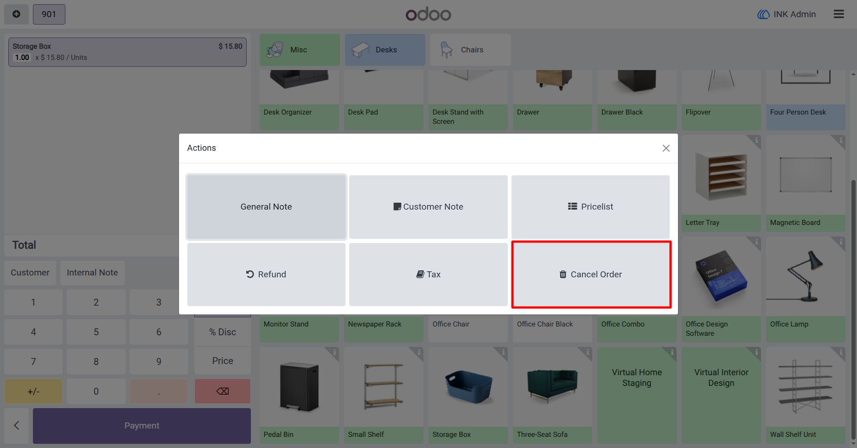Select the Price numpad mode
857x448 pixels.
(223, 361)
